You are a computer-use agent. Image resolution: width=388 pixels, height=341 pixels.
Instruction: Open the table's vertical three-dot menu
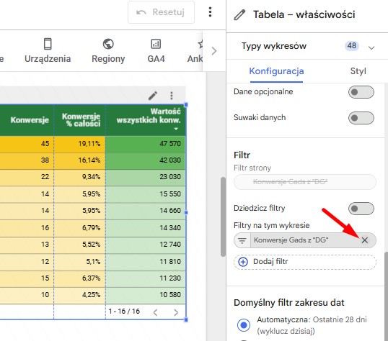click(x=172, y=96)
